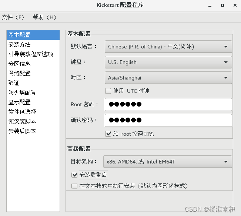Go to 预安装脚本 section
The width and height of the screenshot is (241, 216).
tap(33, 121)
